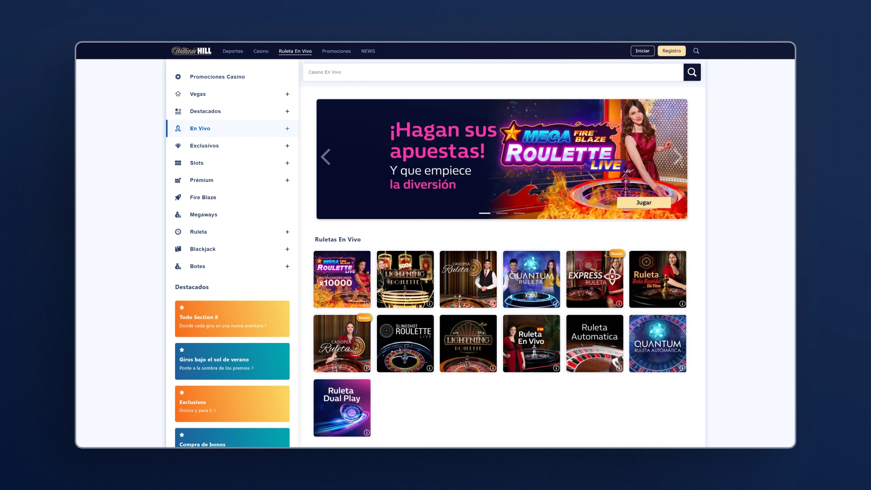Click the Vegas sidebar icon

(x=178, y=94)
